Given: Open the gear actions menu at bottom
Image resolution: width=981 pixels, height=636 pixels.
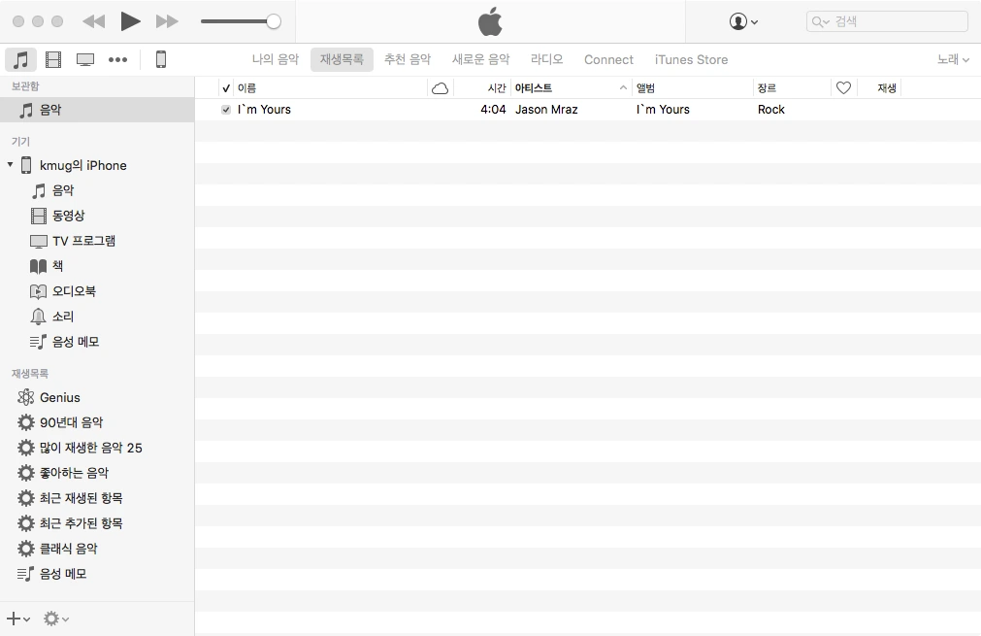Looking at the screenshot, I should coord(55,619).
